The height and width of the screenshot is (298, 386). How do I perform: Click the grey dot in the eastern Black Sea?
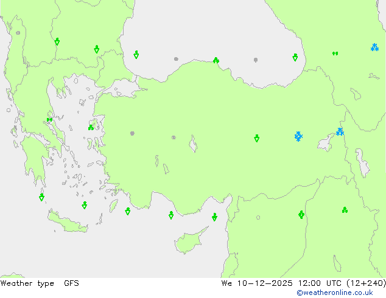[256, 60]
